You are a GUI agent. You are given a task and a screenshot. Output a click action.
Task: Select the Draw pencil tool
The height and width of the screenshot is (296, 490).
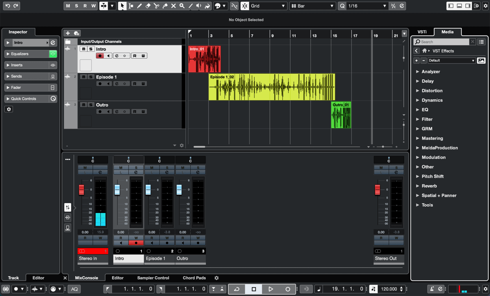(x=140, y=6)
